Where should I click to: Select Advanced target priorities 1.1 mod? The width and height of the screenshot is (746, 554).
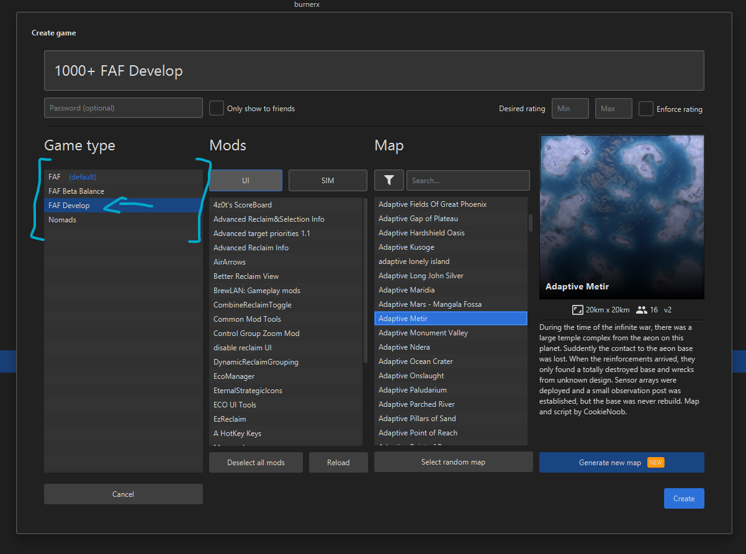pyautogui.click(x=285, y=234)
